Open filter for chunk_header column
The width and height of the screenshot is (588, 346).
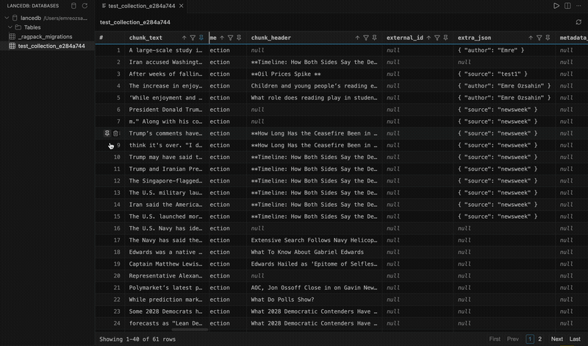(366, 38)
